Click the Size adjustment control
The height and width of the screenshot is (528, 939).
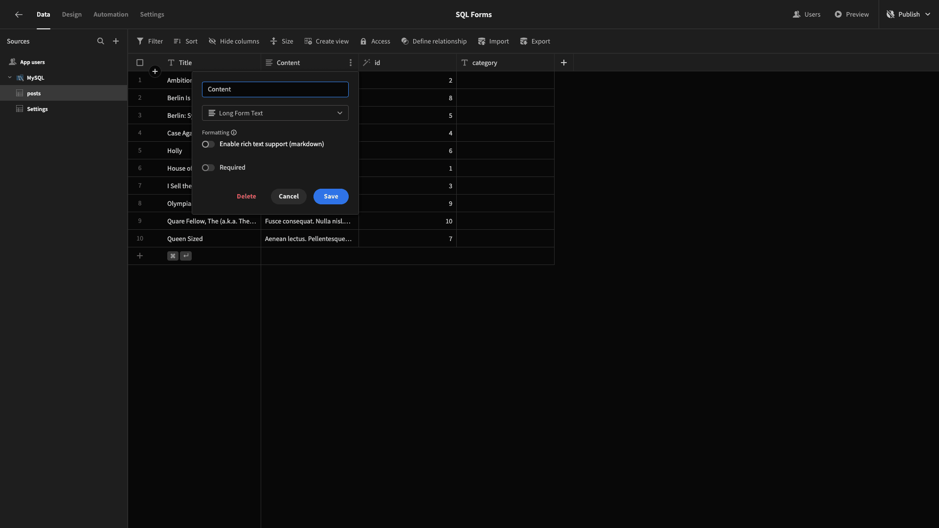pyautogui.click(x=281, y=41)
